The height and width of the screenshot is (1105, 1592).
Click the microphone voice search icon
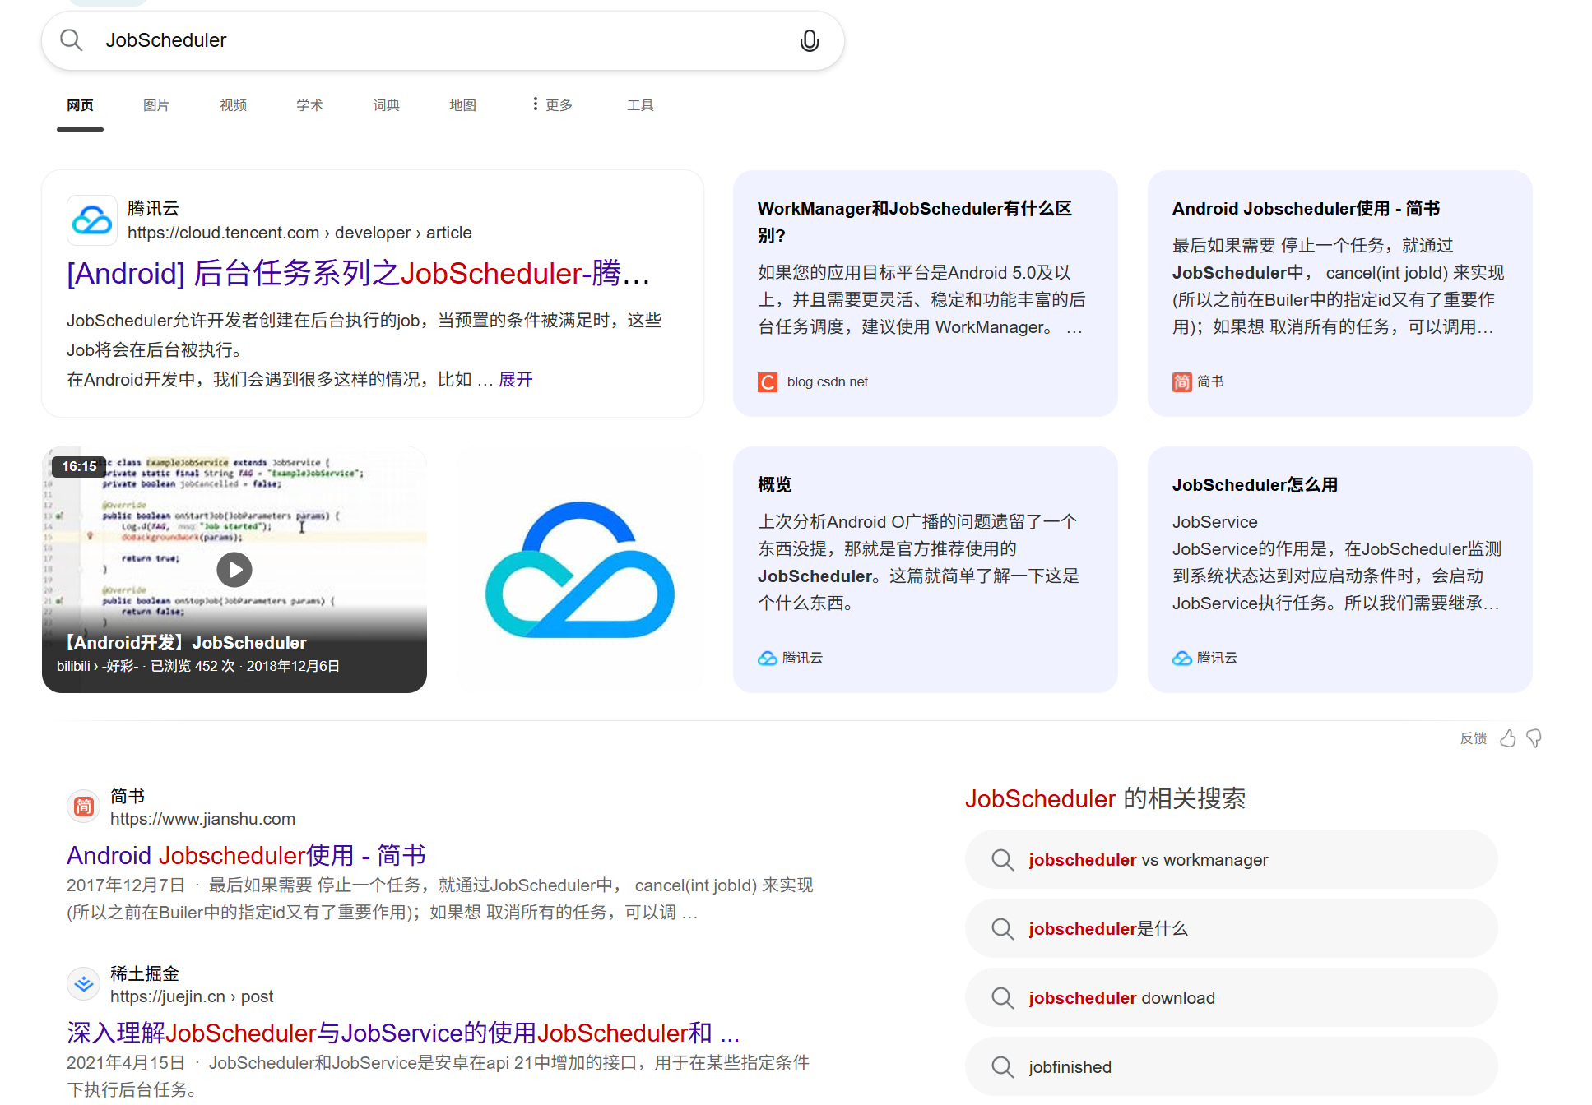pos(809,40)
